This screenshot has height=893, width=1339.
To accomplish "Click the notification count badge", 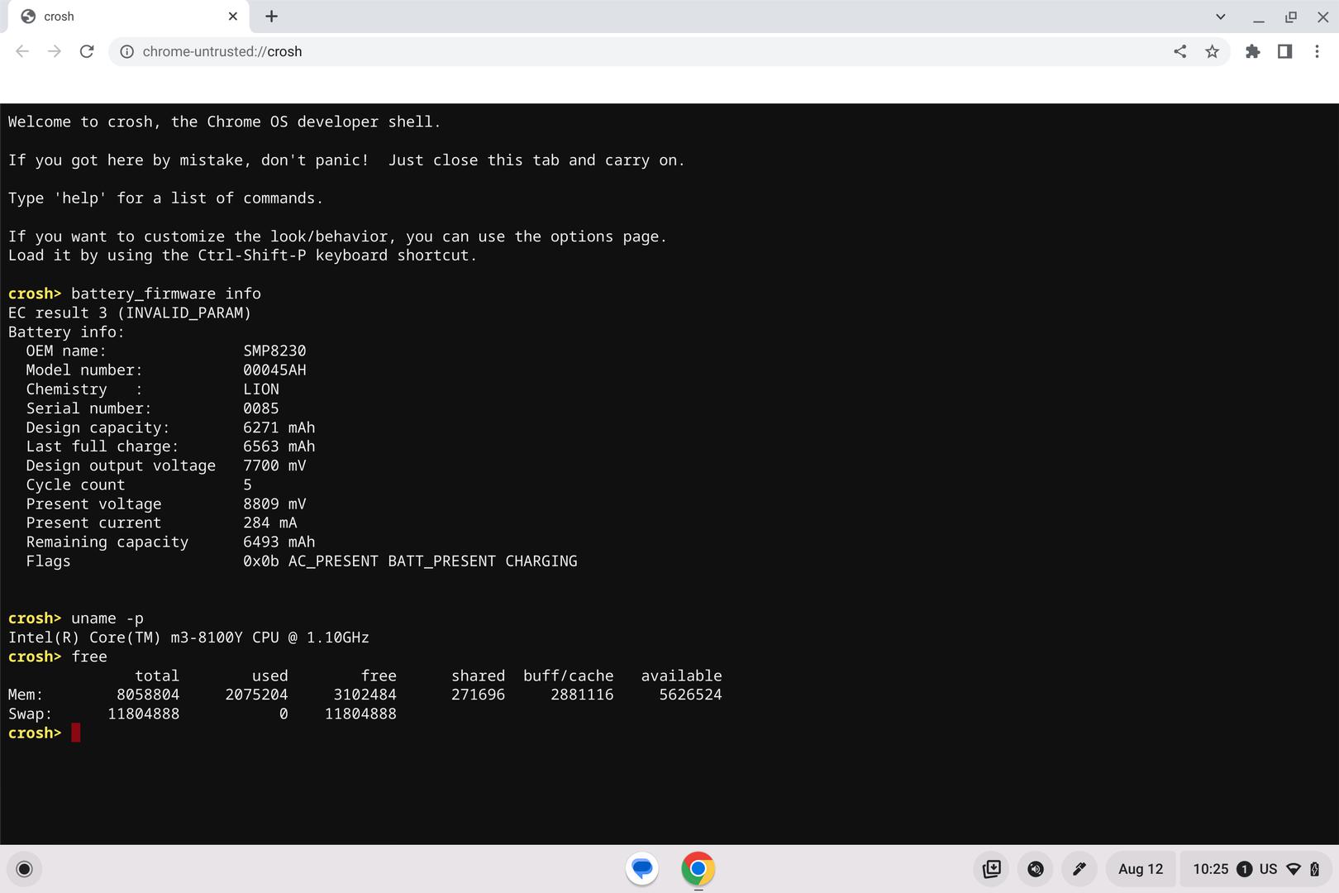I will point(1245,869).
